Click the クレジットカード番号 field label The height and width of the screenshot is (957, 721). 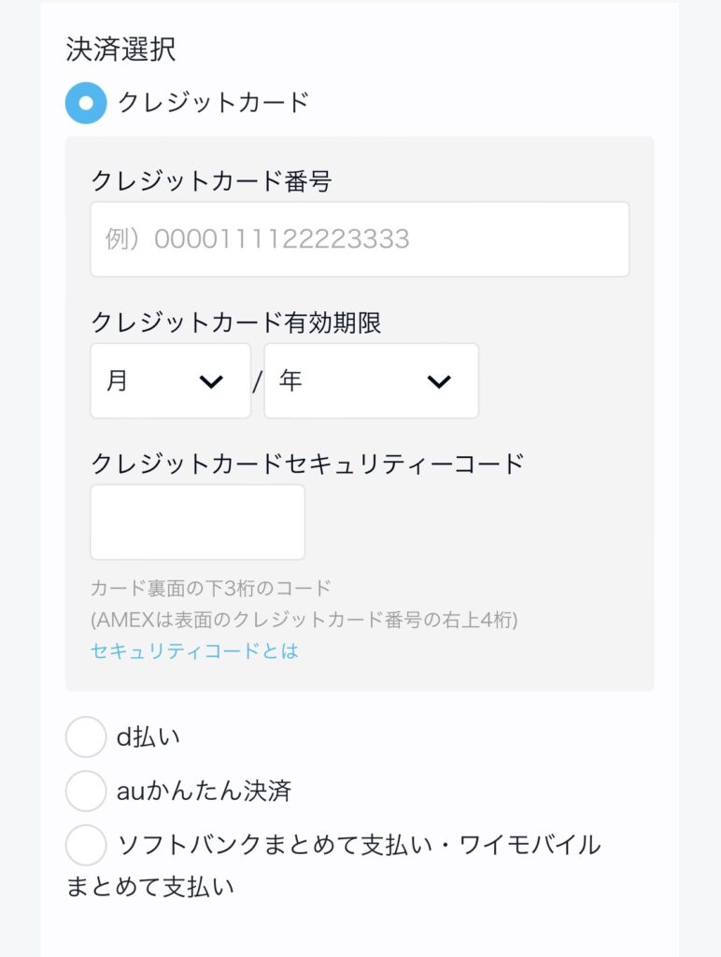[211, 182]
